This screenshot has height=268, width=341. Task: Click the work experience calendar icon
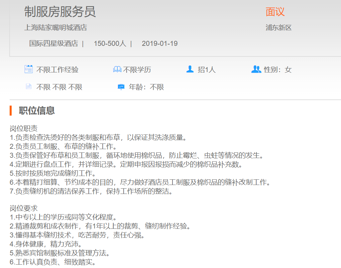click(x=29, y=69)
